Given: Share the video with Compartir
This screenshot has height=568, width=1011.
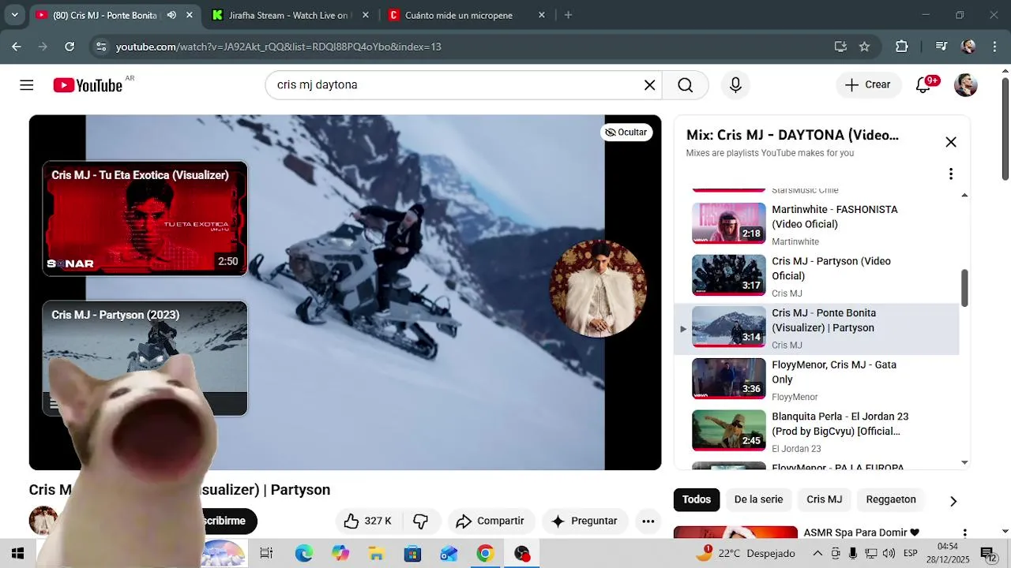Looking at the screenshot, I should pyautogui.click(x=490, y=521).
